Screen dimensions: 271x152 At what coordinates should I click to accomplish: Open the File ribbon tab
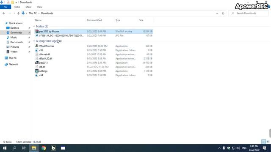pos(6,7)
